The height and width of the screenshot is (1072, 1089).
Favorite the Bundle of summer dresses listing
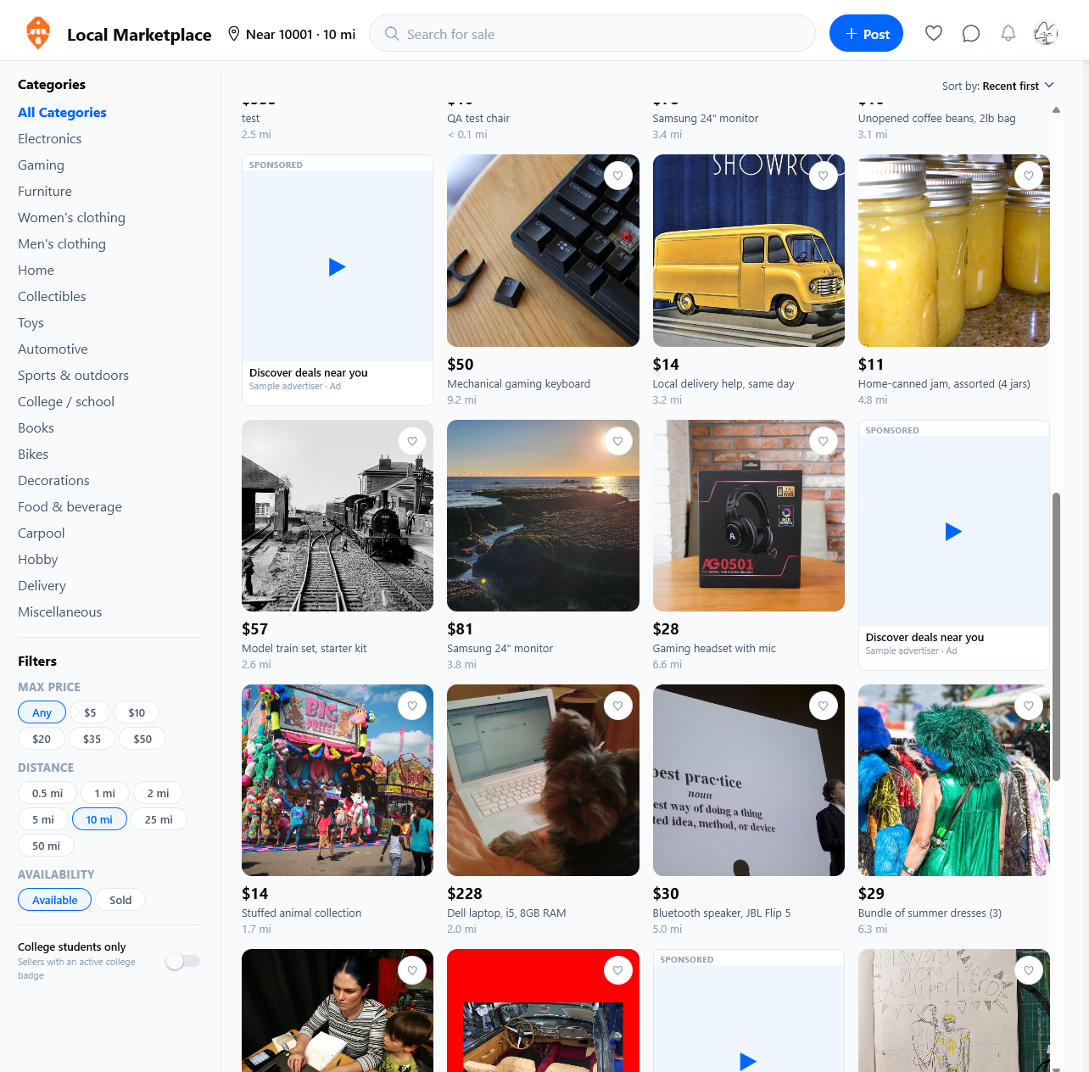(1029, 706)
